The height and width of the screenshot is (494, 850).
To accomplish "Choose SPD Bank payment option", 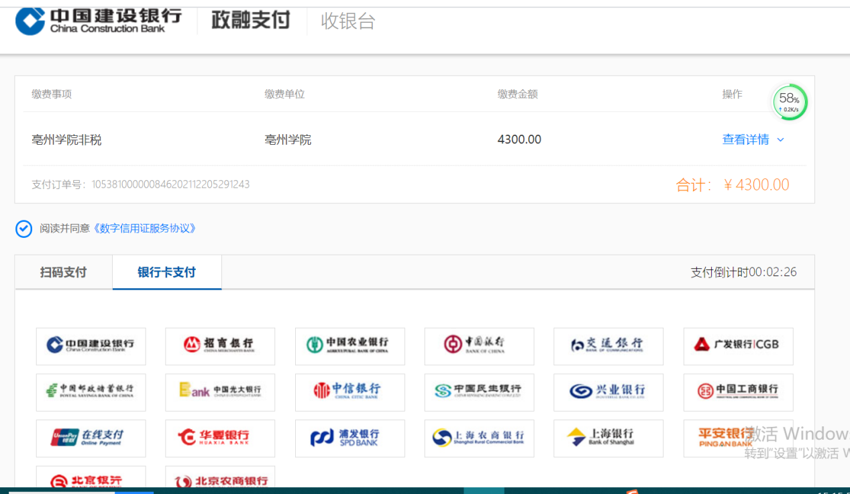I will coord(350,438).
